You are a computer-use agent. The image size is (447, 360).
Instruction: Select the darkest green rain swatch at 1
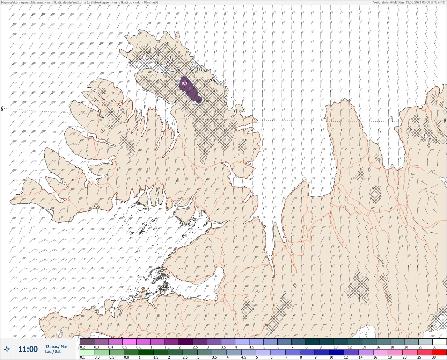pyautogui.click(x=146, y=352)
